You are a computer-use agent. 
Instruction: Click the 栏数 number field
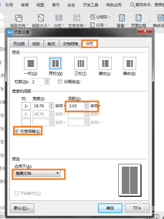click(x=38, y=82)
